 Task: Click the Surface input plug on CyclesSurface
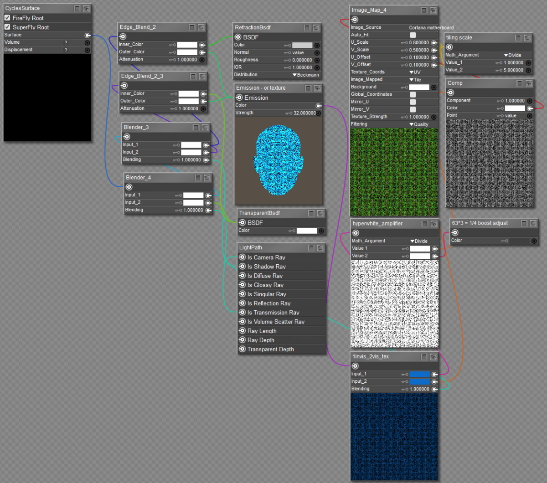[87, 35]
